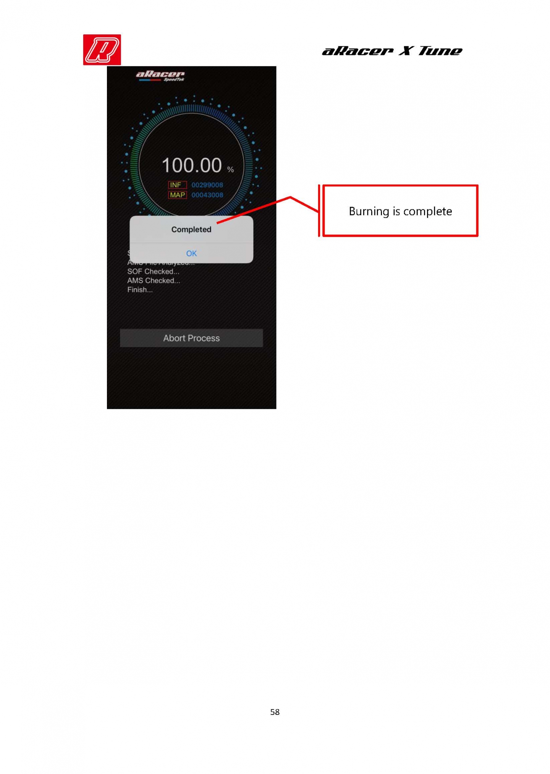Click the SOF Checked... log line
The image size is (550, 774).
153,271
